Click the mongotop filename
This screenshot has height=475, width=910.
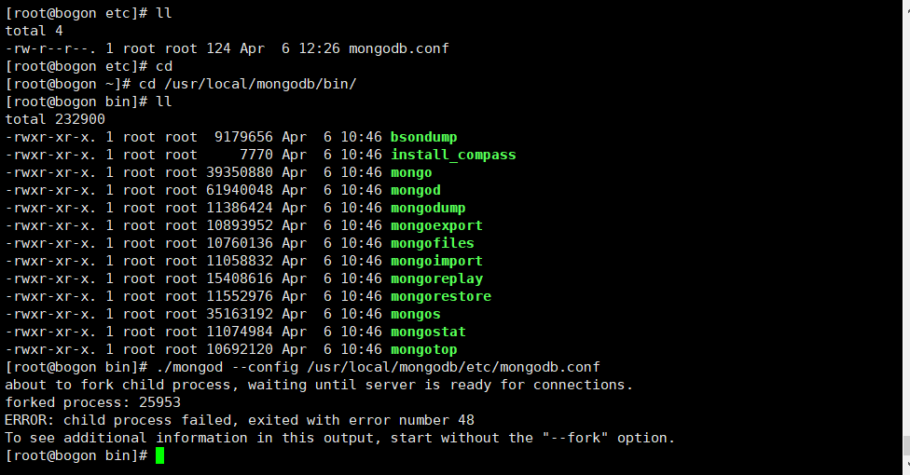[423, 349]
